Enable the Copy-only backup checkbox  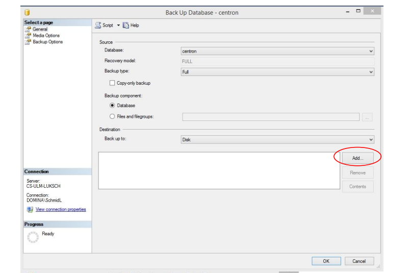(x=112, y=83)
